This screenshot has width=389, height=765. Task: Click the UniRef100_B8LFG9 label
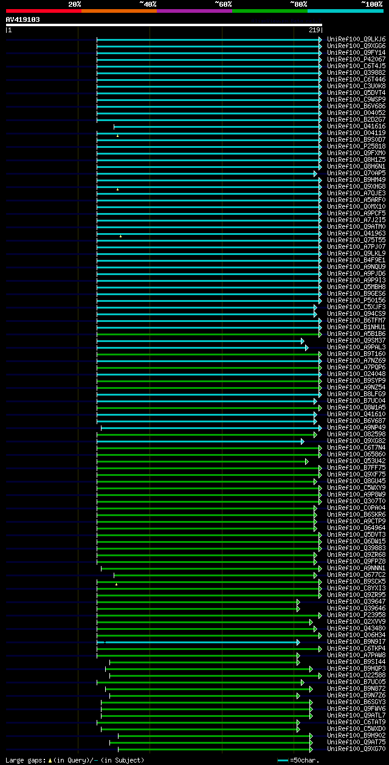point(356,394)
